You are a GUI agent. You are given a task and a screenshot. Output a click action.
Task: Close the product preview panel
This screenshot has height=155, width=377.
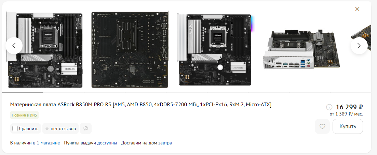tap(357, 9)
